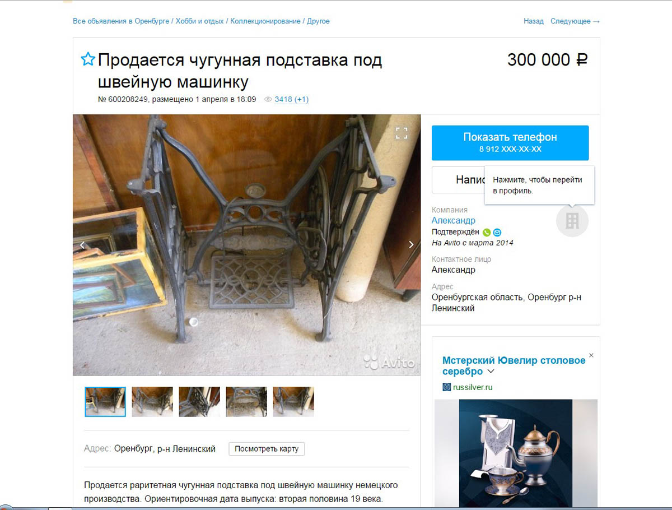Open fullscreen photo view icon

[402, 133]
